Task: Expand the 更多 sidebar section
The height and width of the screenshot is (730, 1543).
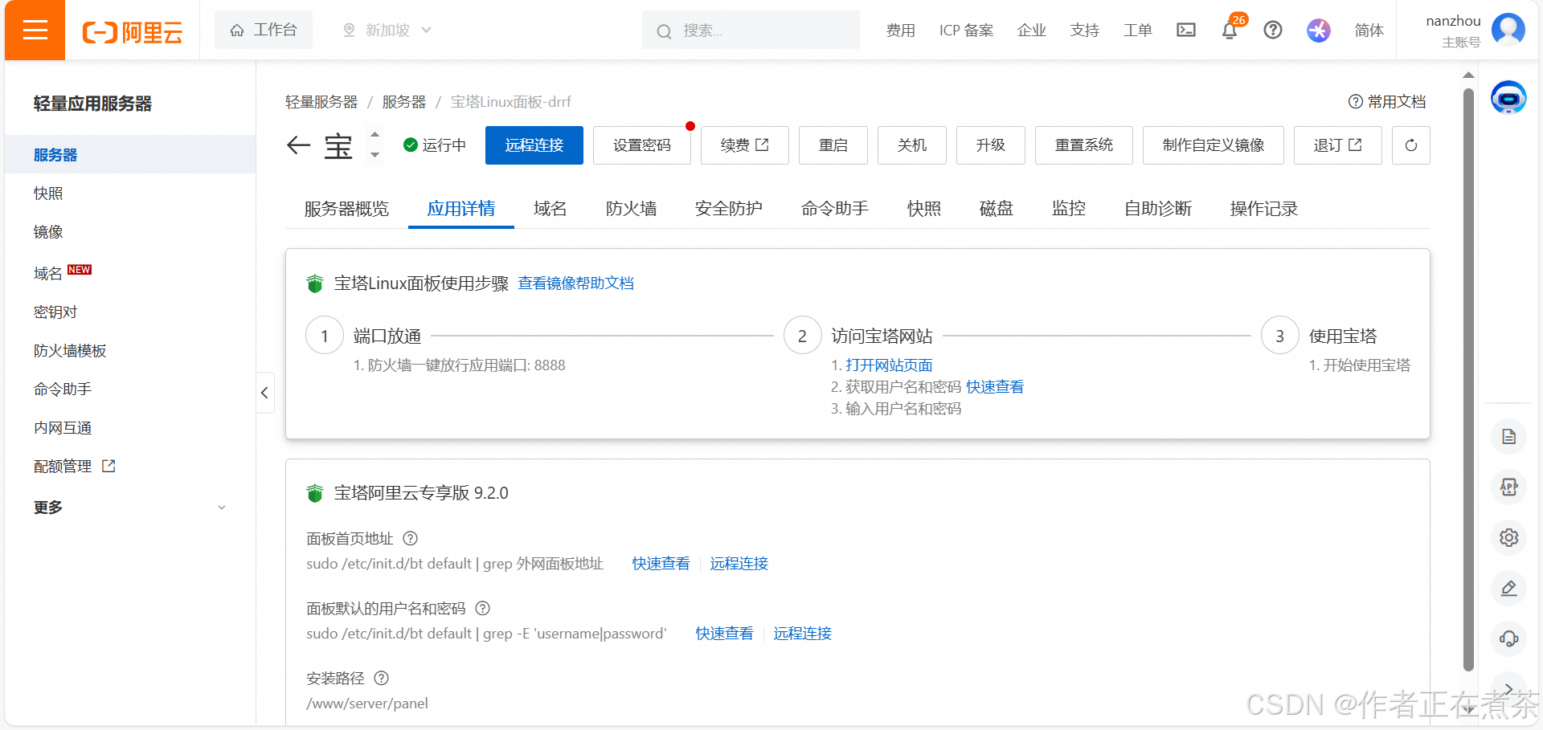Action: click(x=130, y=508)
